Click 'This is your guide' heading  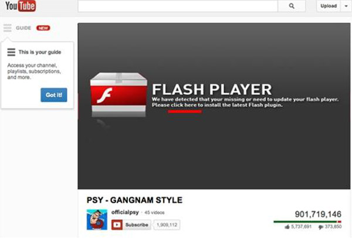(40, 52)
